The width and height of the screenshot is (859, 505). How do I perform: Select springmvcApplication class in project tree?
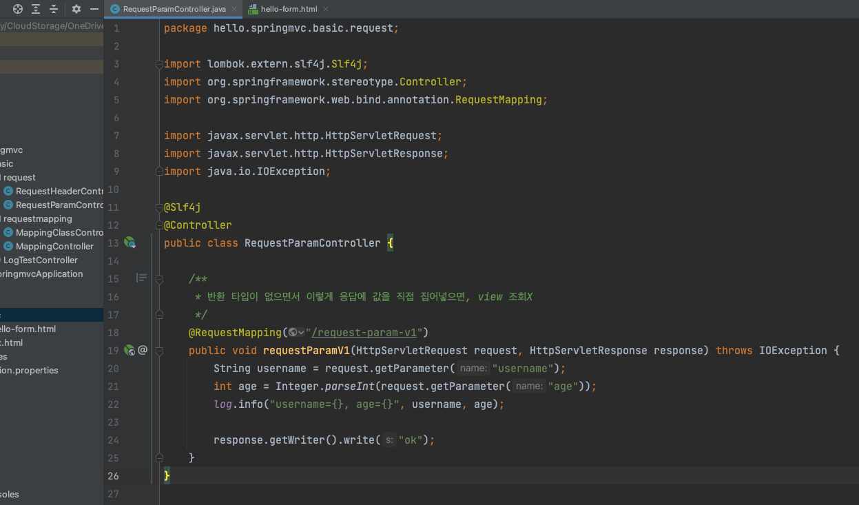(x=41, y=274)
